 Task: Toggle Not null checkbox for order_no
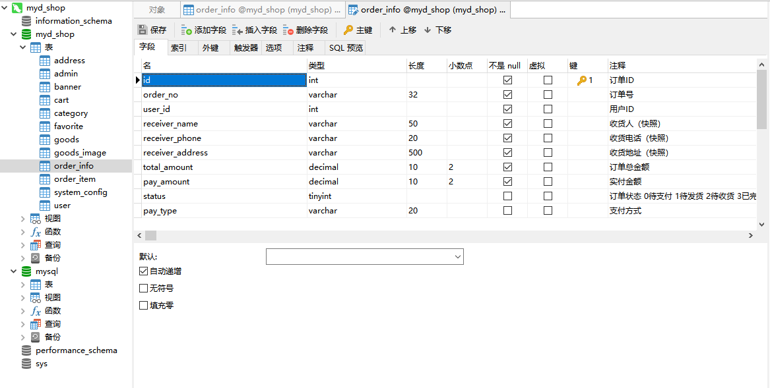click(x=508, y=95)
